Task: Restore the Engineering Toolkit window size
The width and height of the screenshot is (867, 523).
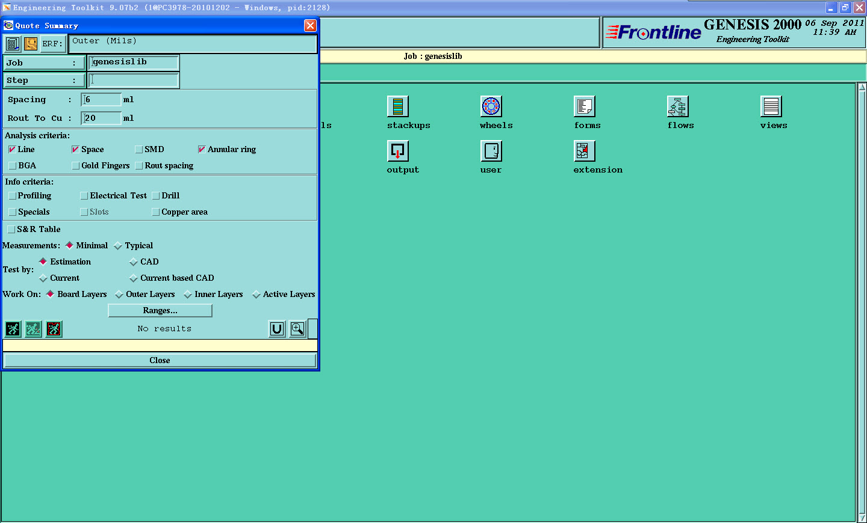Action: (845, 8)
